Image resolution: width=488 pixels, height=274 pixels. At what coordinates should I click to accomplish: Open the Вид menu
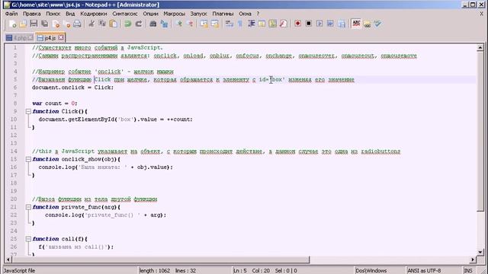coord(70,14)
